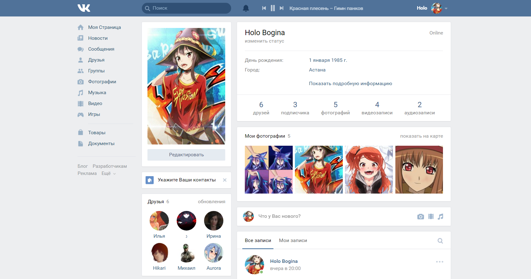Image resolution: width=531 pixels, height=279 pixels.
Task: Click the VK logo in the header
Action: pos(84,8)
